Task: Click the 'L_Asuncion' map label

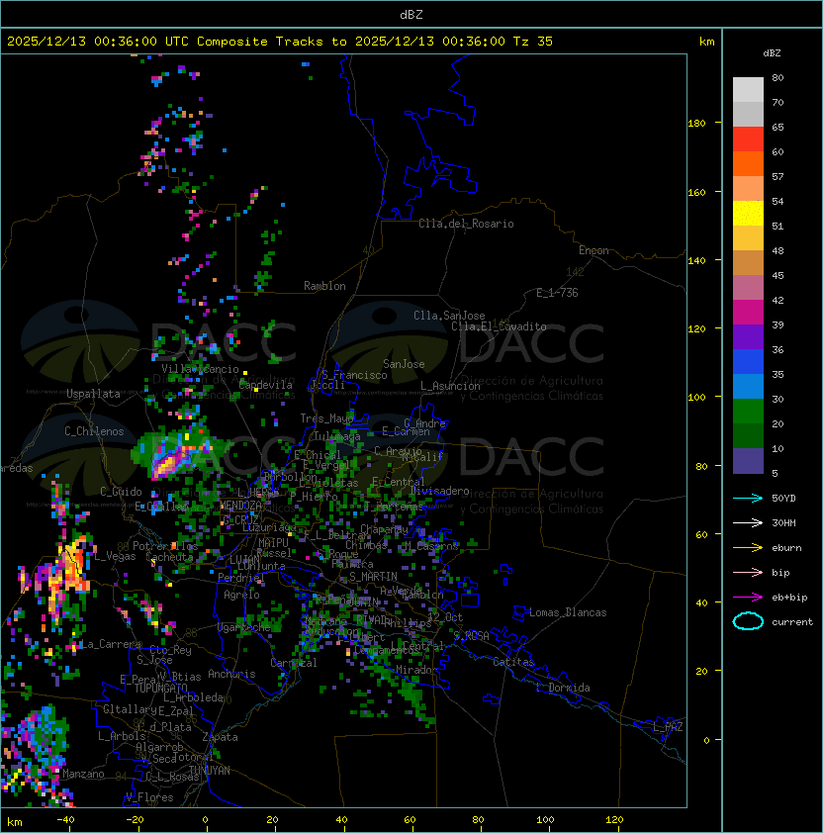Action: pyautogui.click(x=450, y=386)
